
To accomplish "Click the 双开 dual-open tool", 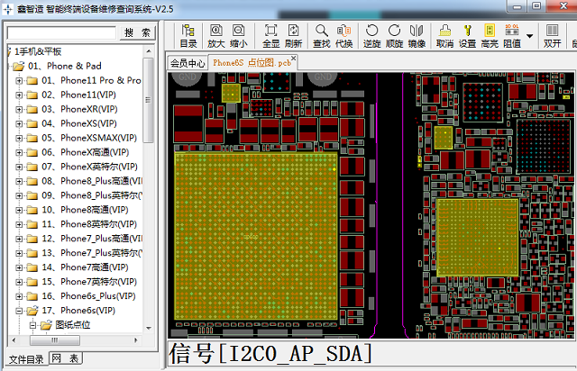I will (x=553, y=36).
